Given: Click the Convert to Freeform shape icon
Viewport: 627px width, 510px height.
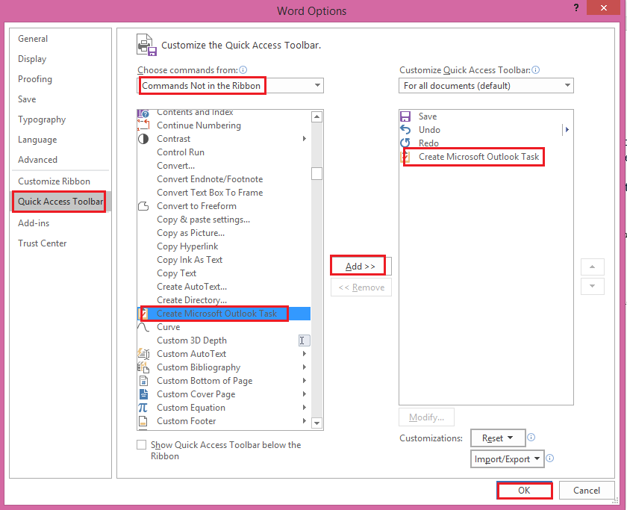Looking at the screenshot, I should 143,206.
